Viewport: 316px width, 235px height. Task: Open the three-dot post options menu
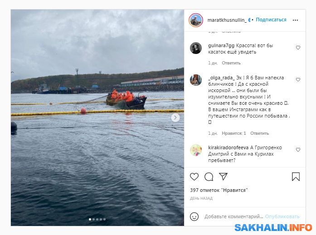click(295, 20)
